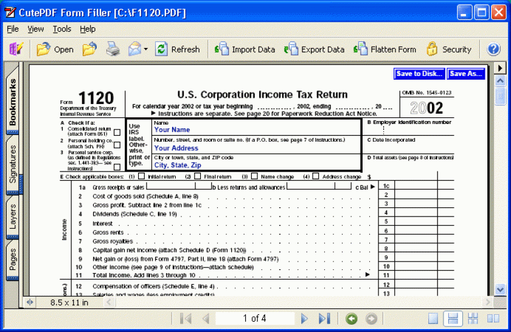Click the Your Name field
This screenshot has height=332, width=511.
[257, 130]
